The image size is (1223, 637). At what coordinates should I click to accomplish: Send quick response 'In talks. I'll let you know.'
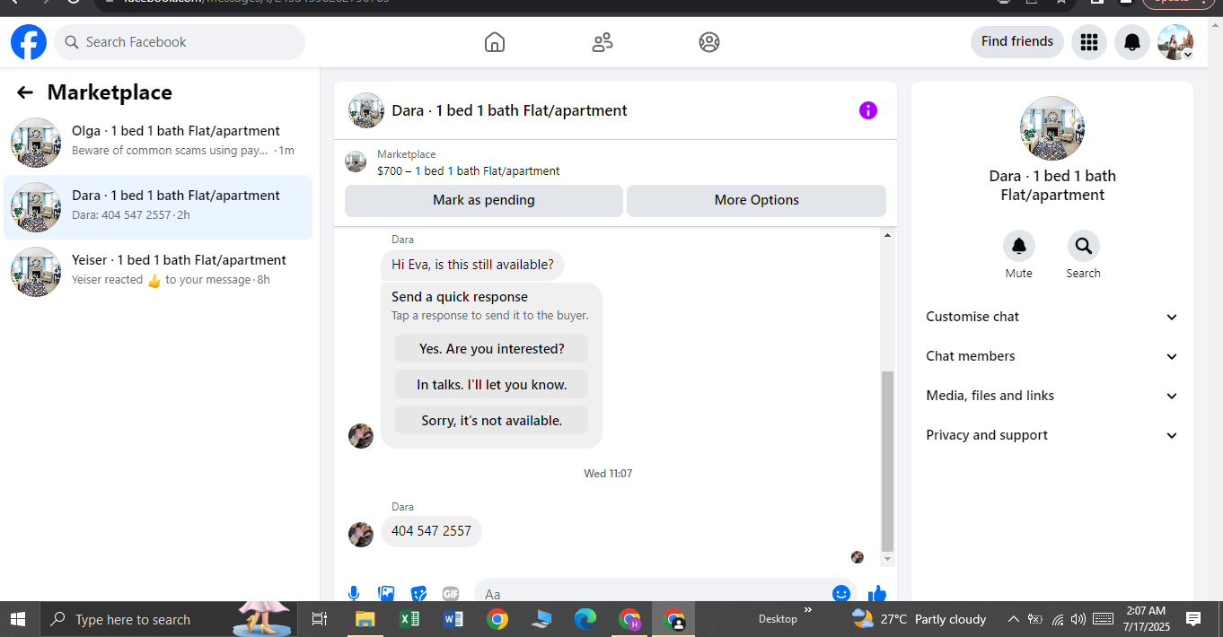(492, 384)
